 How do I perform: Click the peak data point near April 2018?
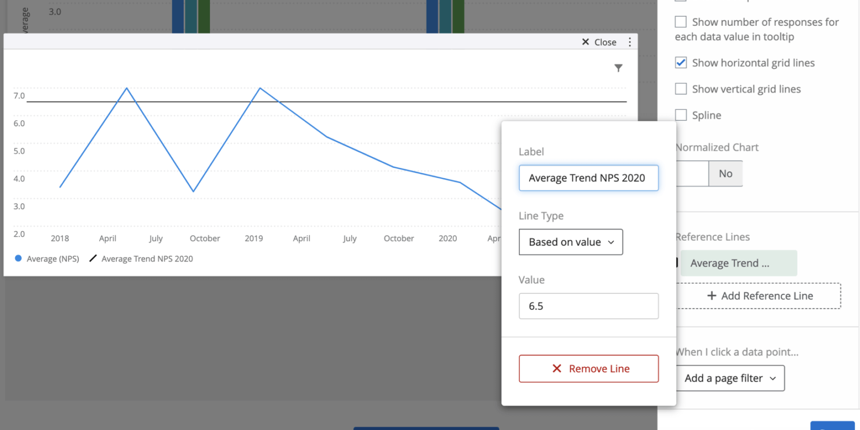tap(127, 88)
